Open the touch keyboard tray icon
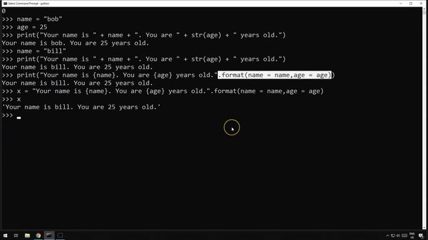Viewport: 428px width, 240px height. [x=405, y=235]
